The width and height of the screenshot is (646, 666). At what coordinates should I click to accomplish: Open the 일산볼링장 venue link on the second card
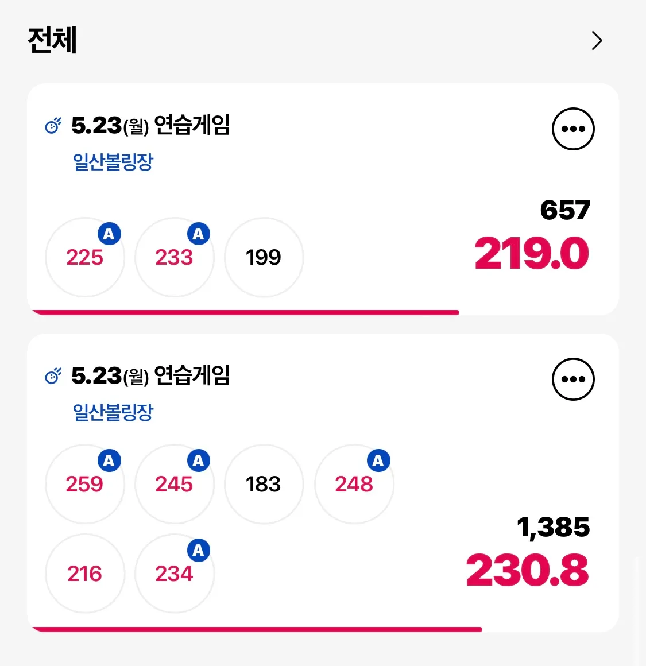[x=113, y=412]
